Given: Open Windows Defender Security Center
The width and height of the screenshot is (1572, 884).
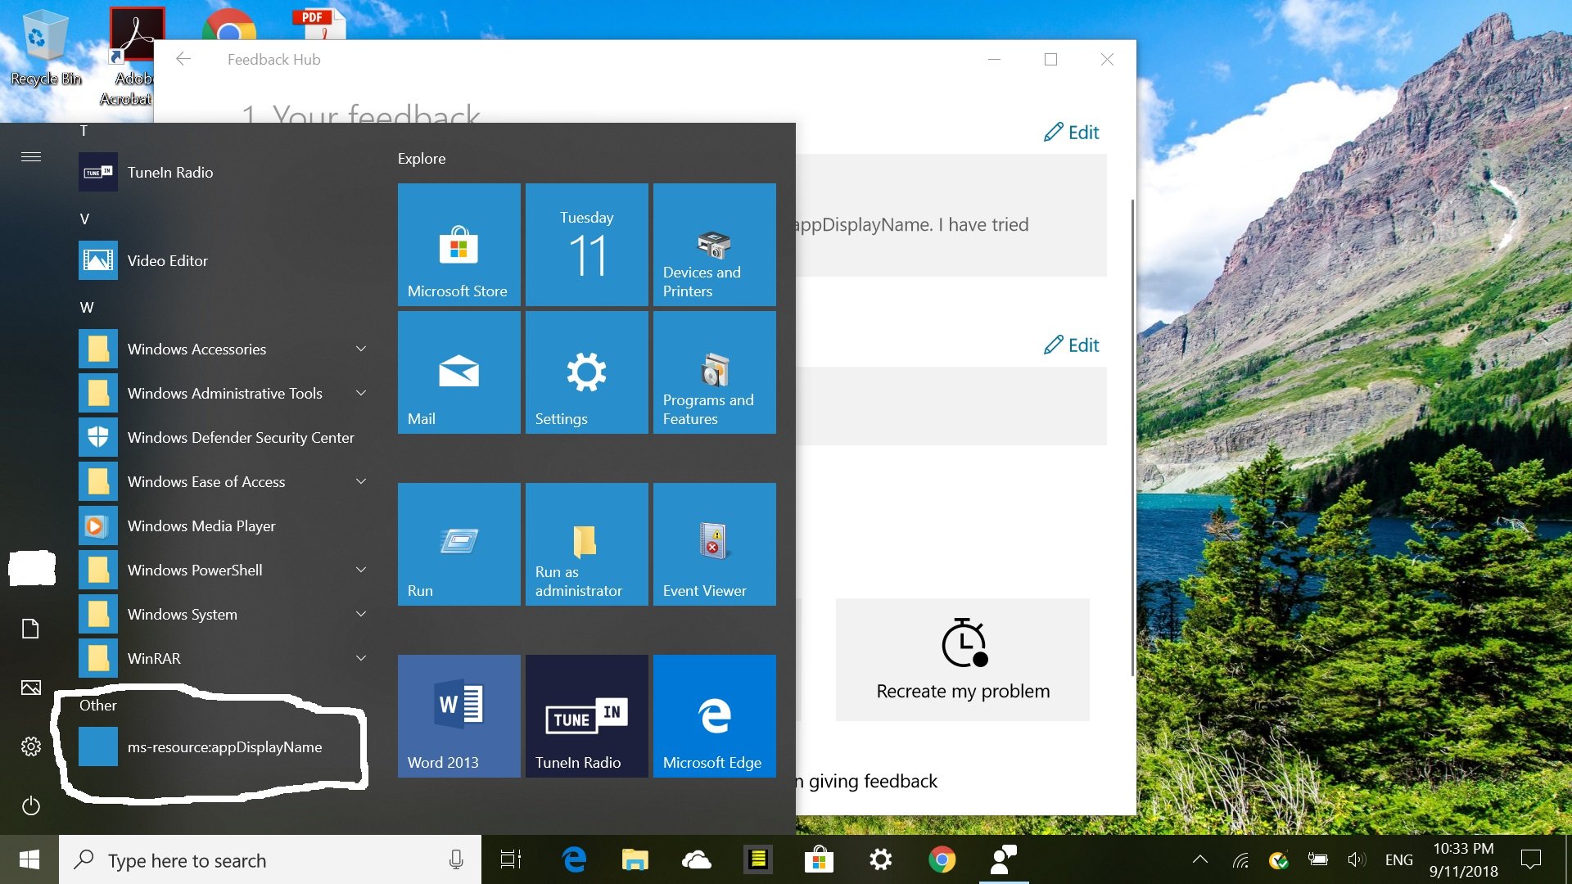Looking at the screenshot, I should tap(226, 437).
